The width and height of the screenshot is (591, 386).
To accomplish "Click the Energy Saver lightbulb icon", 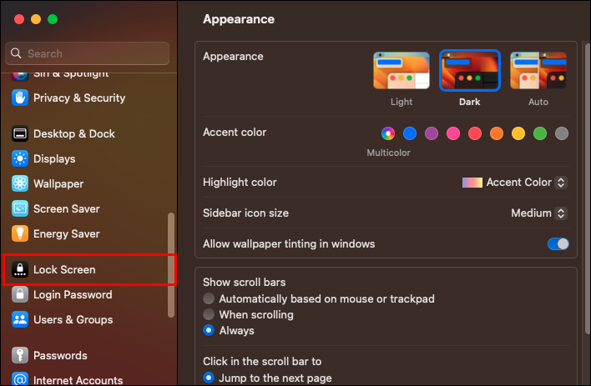I will [20, 233].
